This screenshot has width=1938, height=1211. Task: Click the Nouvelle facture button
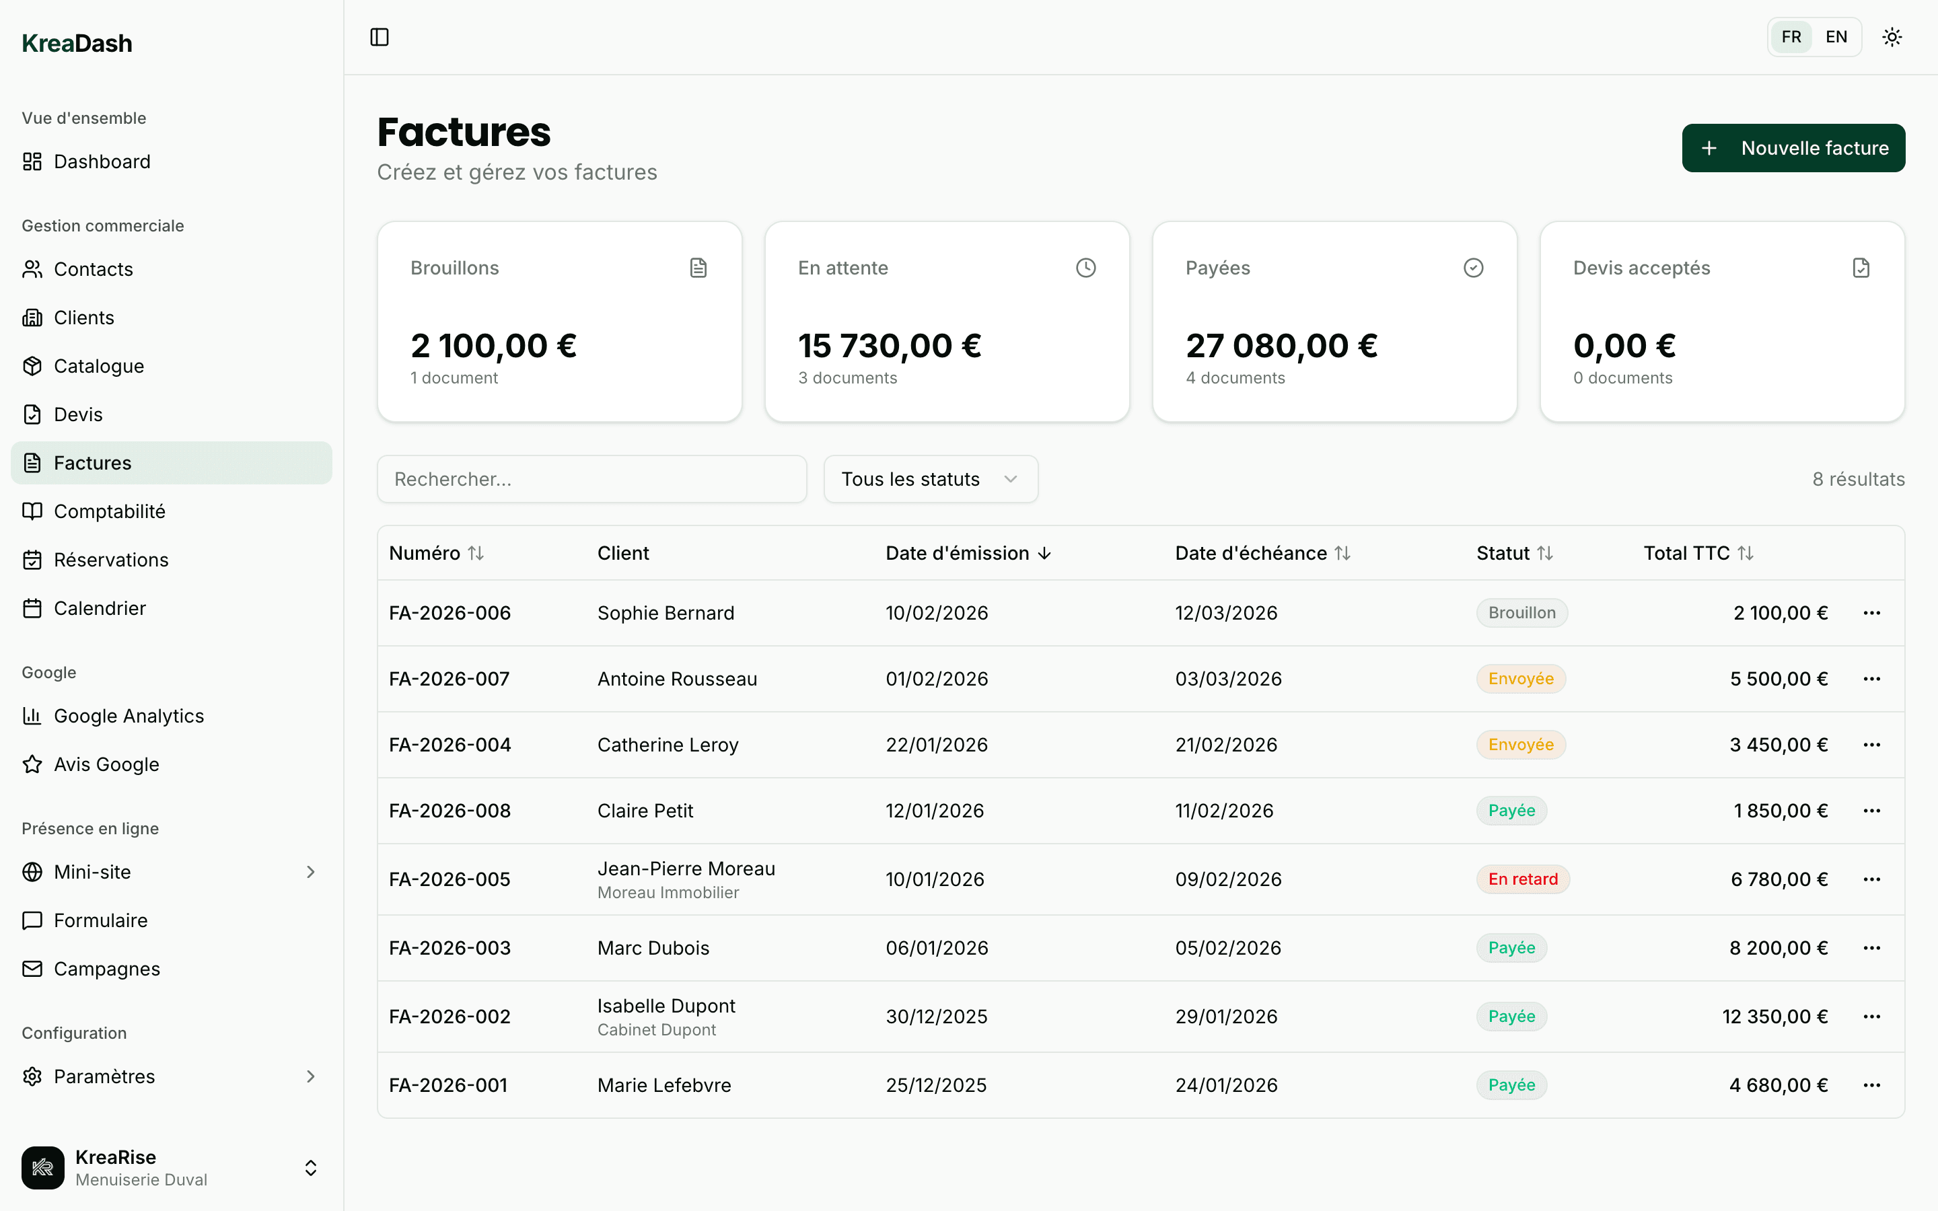click(1793, 148)
